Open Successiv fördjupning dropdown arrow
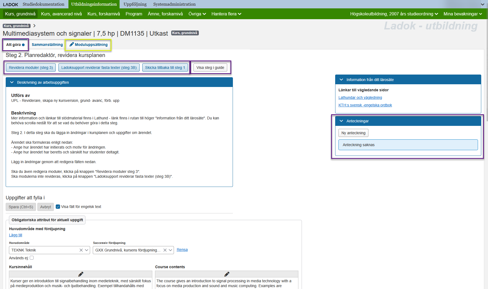 click(x=170, y=250)
